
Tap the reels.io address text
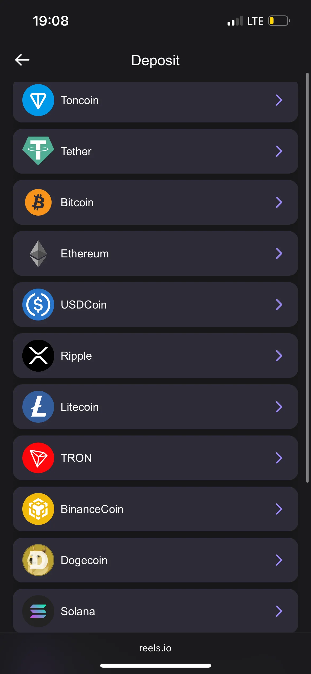(x=155, y=648)
